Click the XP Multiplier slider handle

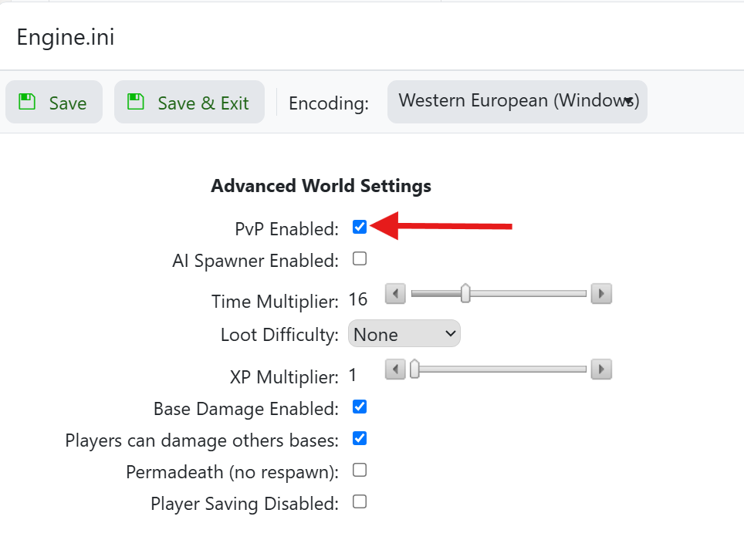point(414,370)
